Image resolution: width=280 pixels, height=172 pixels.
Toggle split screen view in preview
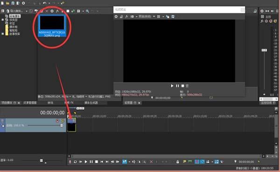[x=132, y=17]
